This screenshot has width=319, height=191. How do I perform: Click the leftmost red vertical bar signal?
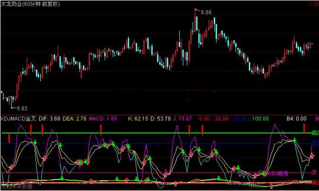(x=9, y=139)
